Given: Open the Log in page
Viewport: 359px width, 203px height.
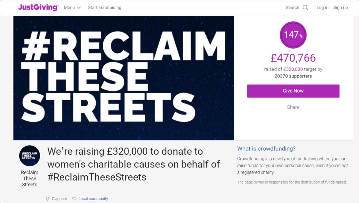Looking at the screenshot, I should [x=322, y=7].
